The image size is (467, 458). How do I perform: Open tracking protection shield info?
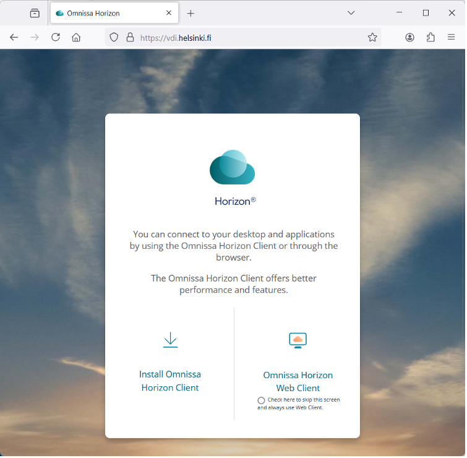(x=114, y=37)
